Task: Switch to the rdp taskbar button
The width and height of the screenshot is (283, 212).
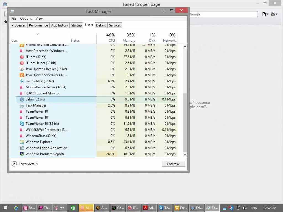Action: (60, 208)
